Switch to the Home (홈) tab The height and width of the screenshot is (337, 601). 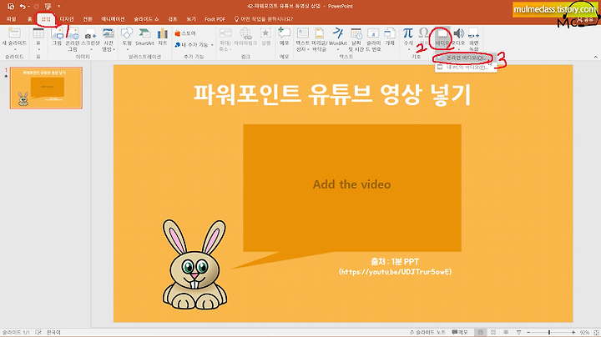(29, 18)
